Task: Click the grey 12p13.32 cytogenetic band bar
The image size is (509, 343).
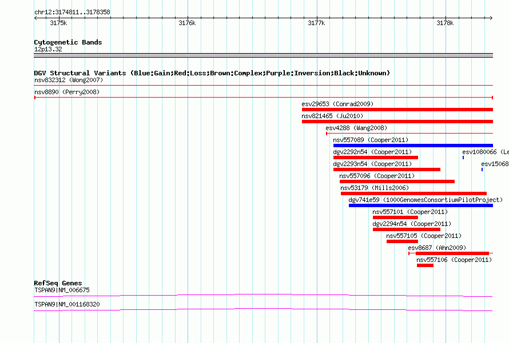Action: tap(263, 55)
